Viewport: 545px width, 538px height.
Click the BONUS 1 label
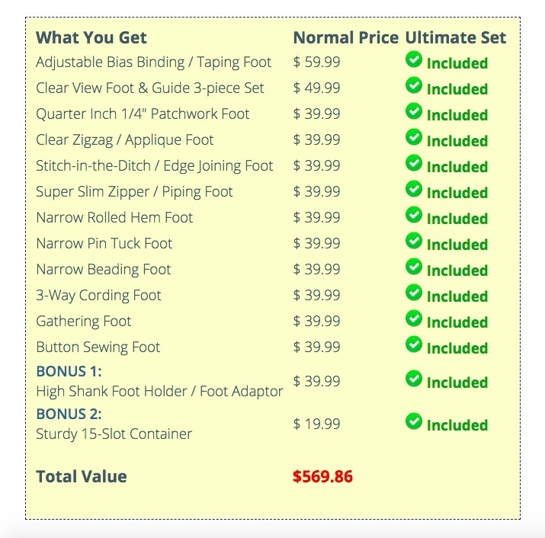(69, 371)
